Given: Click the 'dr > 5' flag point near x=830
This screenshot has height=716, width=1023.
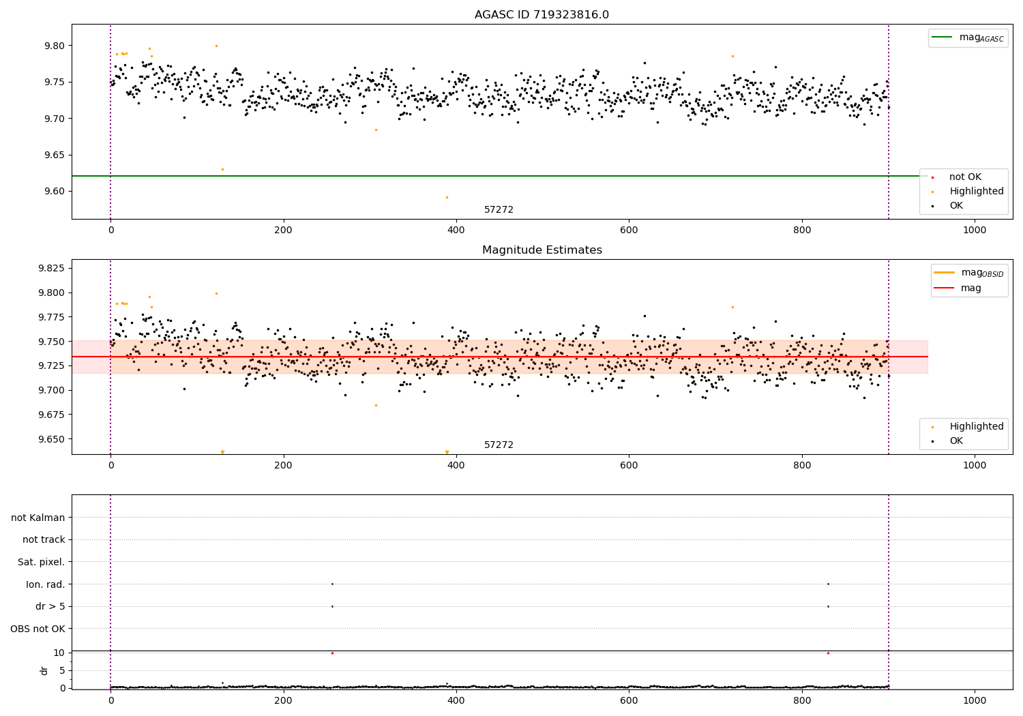Looking at the screenshot, I should click(x=828, y=606).
